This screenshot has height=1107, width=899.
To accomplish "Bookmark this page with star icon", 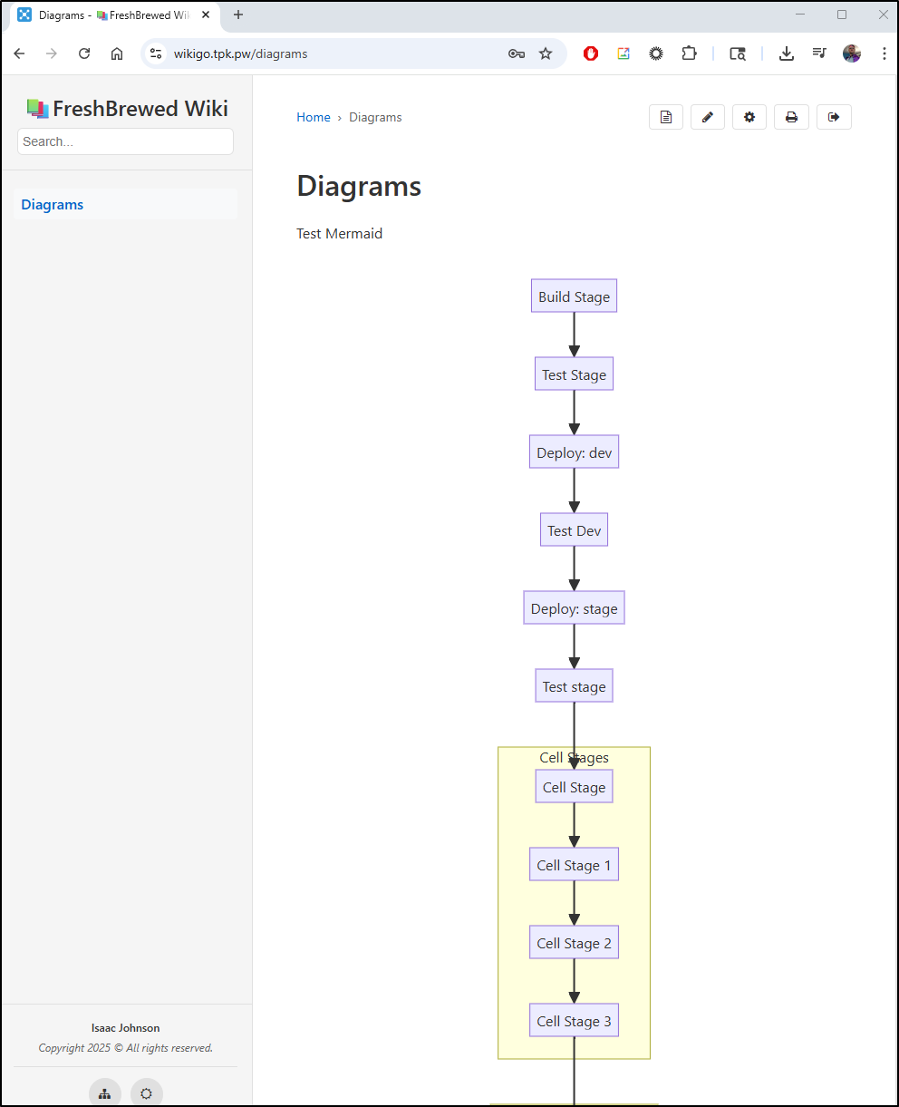I will (546, 53).
